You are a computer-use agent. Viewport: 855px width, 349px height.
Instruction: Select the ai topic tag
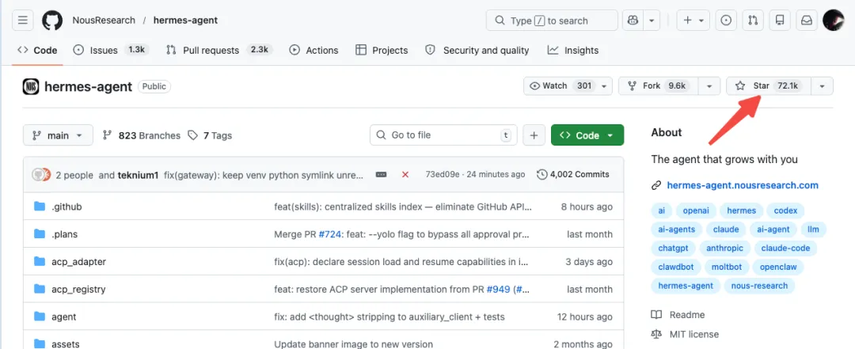pos(661,211)
